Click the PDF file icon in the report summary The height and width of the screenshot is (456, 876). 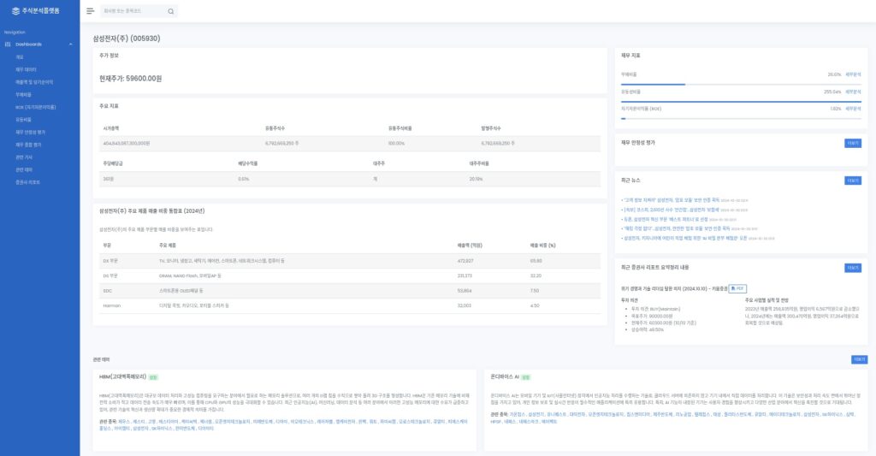point(733,288)
